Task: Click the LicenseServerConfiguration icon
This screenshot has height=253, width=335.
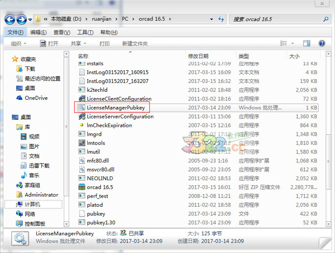Action: tap(82, 116)
